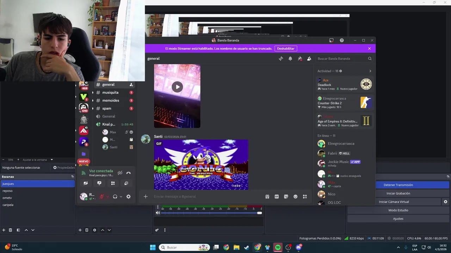Screen dimensions: 451x253
Task: Move scene down with arrow icon
Action: coord(33,230)
